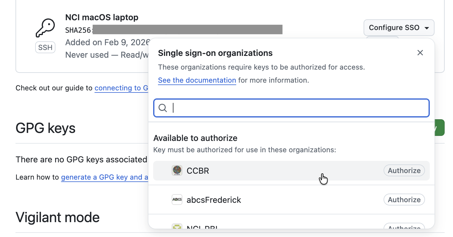Viewport: 453px width, 237px height.
Task: Select the CCBR organization row
Action: point(268,171)
